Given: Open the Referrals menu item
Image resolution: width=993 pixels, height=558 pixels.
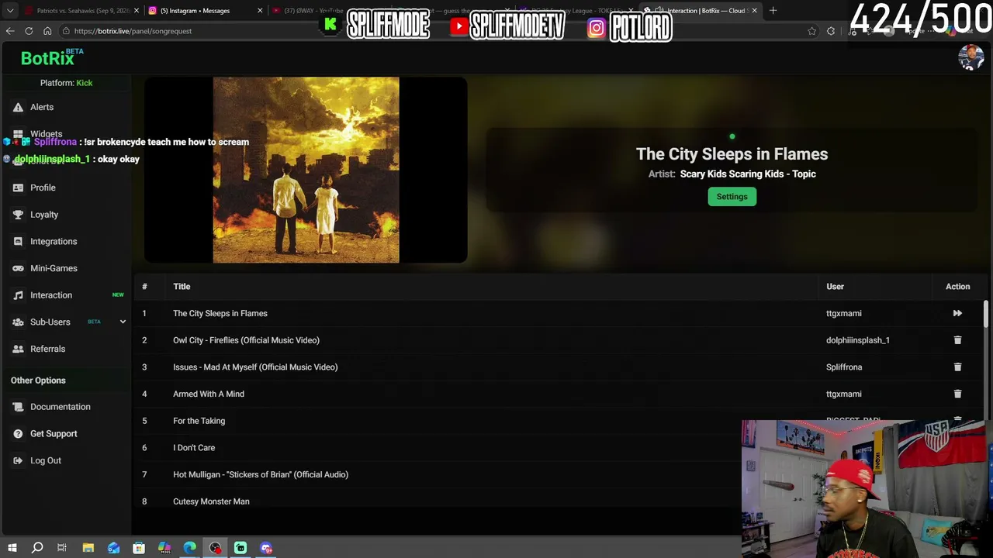Looking at the screenshot, I should [47, 349].
